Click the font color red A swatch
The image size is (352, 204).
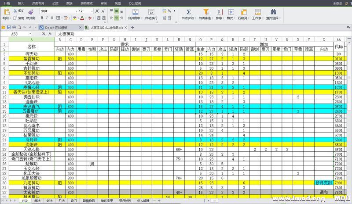point(82,18)
